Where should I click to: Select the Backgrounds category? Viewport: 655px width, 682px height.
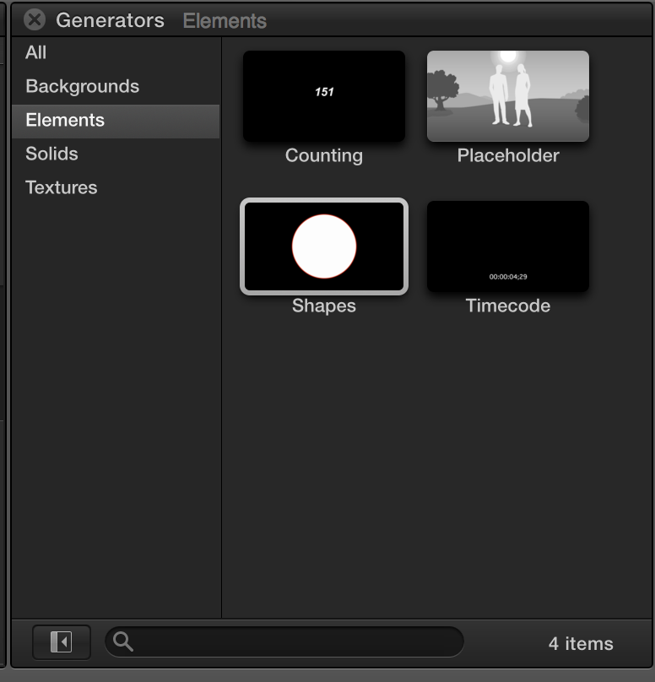(82, 86)
